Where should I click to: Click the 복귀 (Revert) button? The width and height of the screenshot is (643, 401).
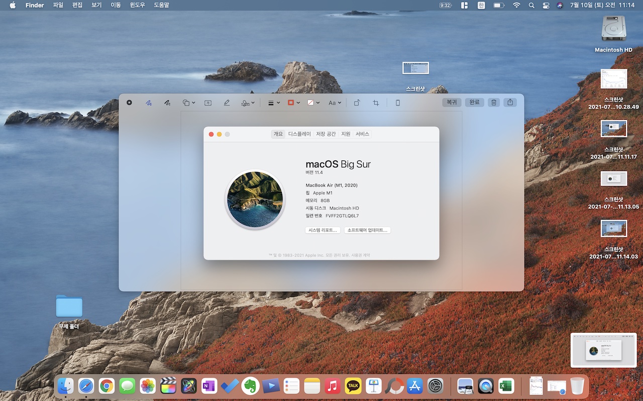[452, 102]
